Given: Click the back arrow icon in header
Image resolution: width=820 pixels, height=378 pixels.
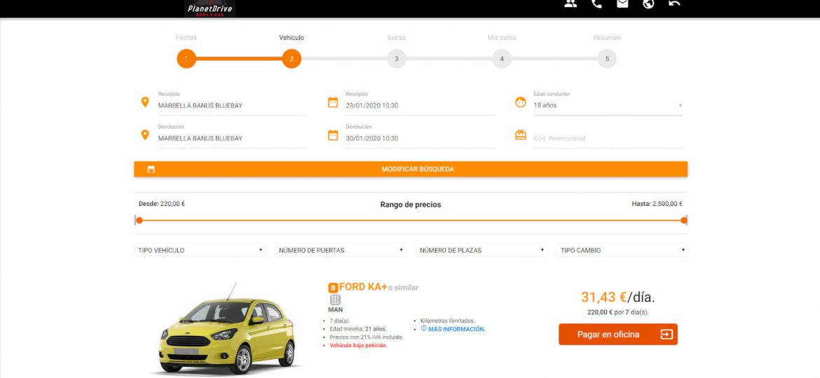Looking at the screenshot, I should pyautogui.click(x=675, y=3).
